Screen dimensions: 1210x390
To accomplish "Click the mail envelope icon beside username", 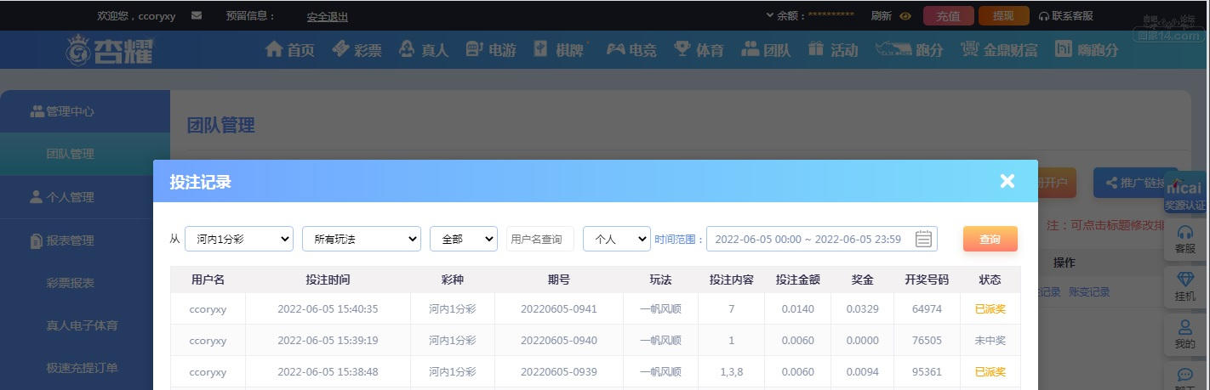I will (197, 15).
